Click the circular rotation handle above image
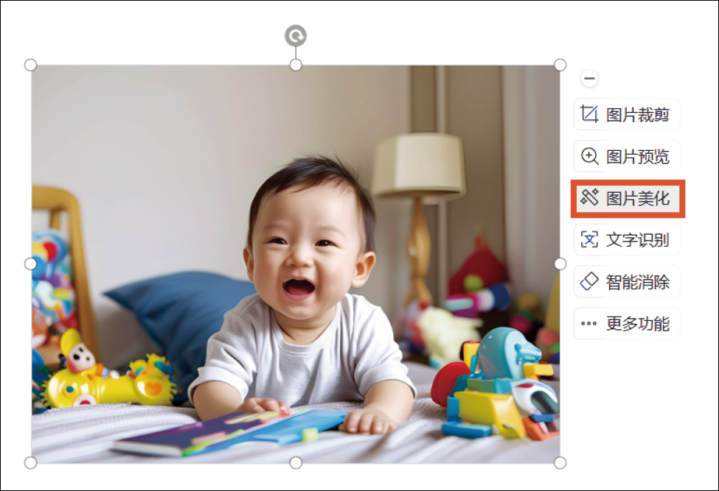Viewport: 719px width, 491px height. coord(296,35)
